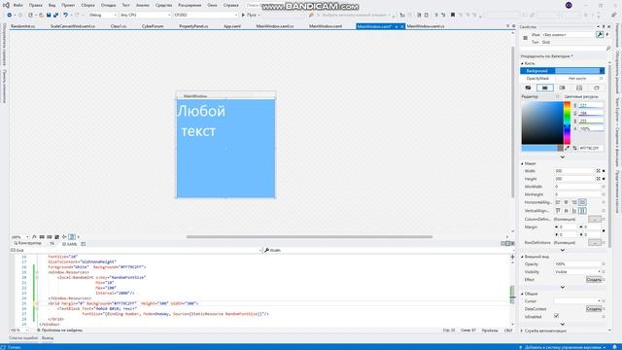Toggle the IsEnabled checkbox
The image size is (622, 350).
pos(556,316)
